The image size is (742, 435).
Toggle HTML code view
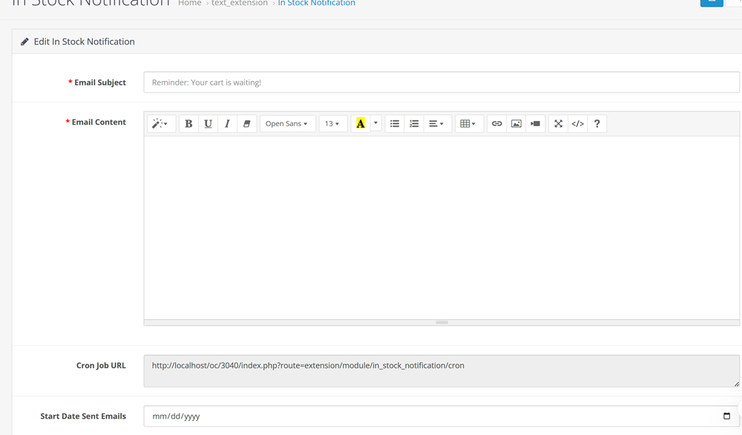[578, 124]
